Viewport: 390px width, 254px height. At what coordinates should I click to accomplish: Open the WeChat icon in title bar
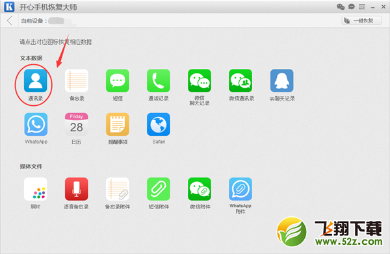point(341,6)
